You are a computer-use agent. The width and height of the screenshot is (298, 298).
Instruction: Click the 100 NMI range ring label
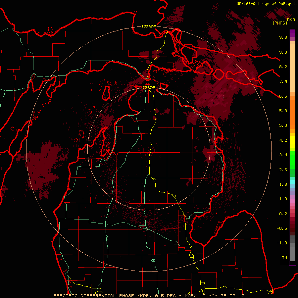click(x=149, y=26)
